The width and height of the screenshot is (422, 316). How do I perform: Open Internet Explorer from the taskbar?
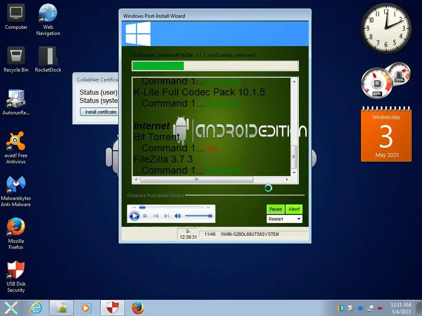36,308
